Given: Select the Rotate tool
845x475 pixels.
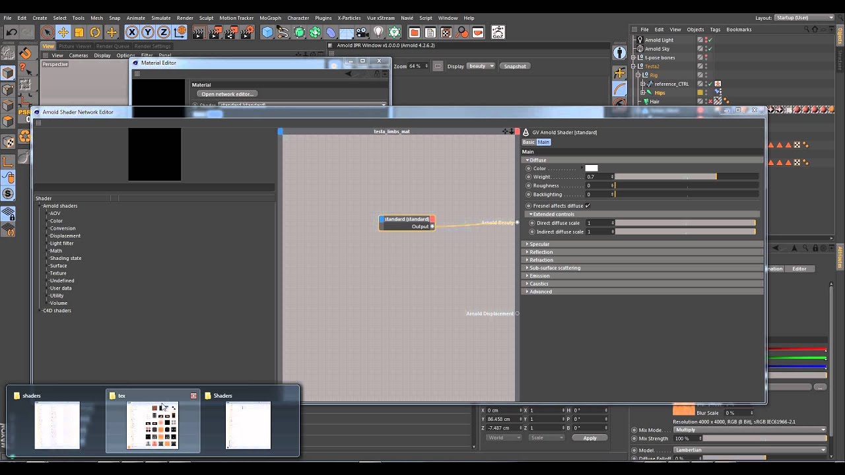Looking at the screenshot, I should [95, 32].
